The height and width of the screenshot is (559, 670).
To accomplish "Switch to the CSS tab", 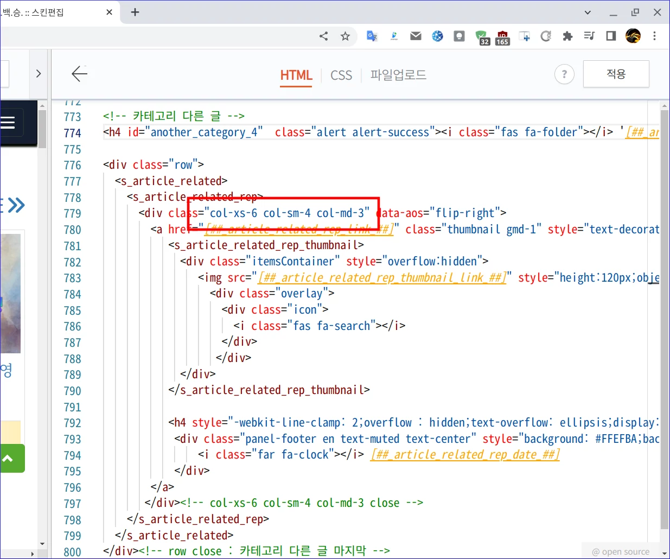I will pos(341,75).
